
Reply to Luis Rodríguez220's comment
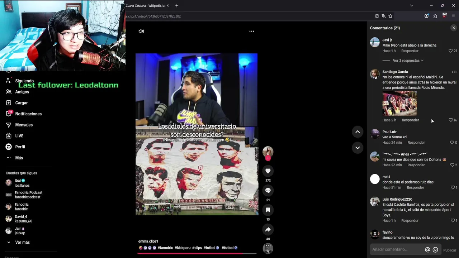410,221
